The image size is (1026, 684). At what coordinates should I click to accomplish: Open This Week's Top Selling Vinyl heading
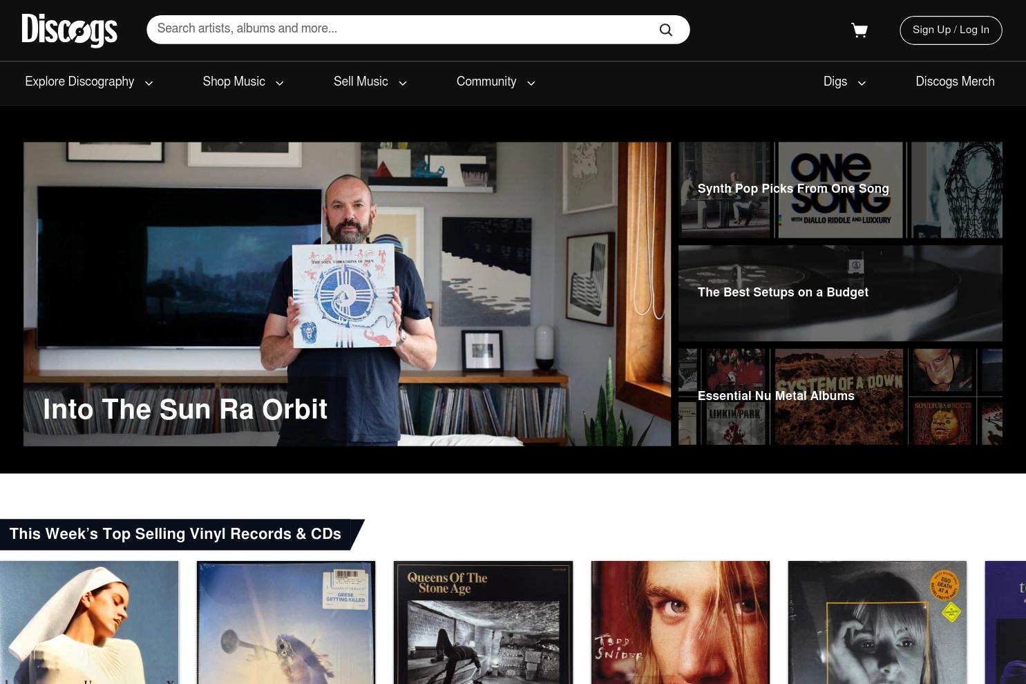click(x=175, y=534)
